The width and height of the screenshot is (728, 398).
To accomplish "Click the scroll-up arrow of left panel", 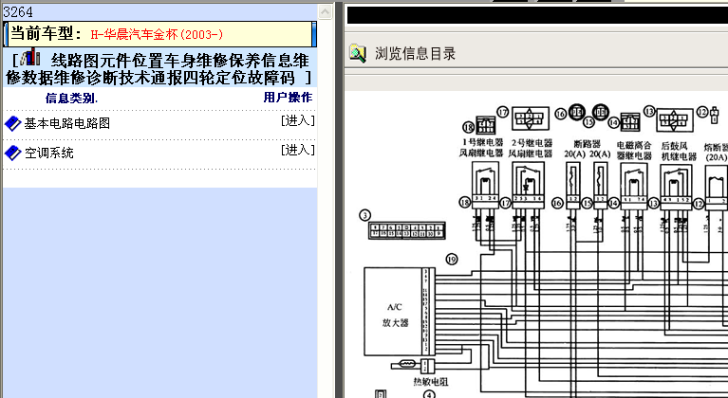I will pyautogui.click(x=325, y=12).
